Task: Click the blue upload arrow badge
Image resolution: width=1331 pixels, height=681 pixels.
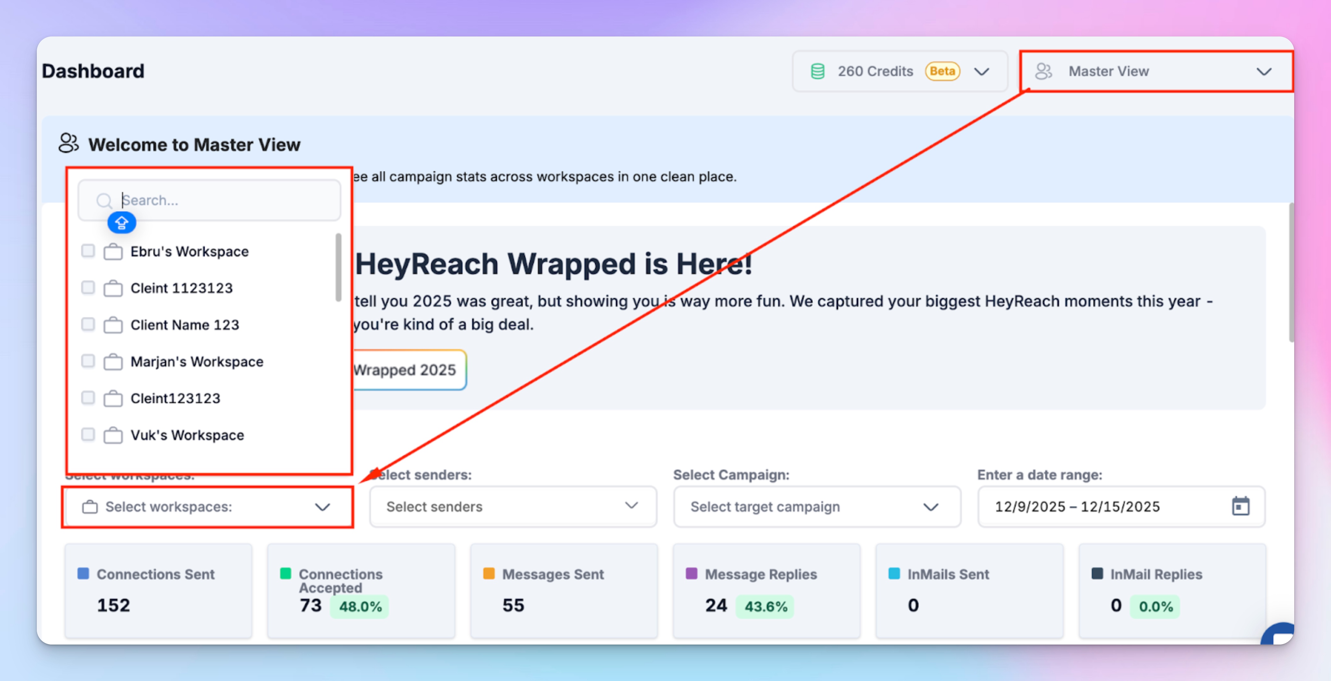Action: point(121,223)
